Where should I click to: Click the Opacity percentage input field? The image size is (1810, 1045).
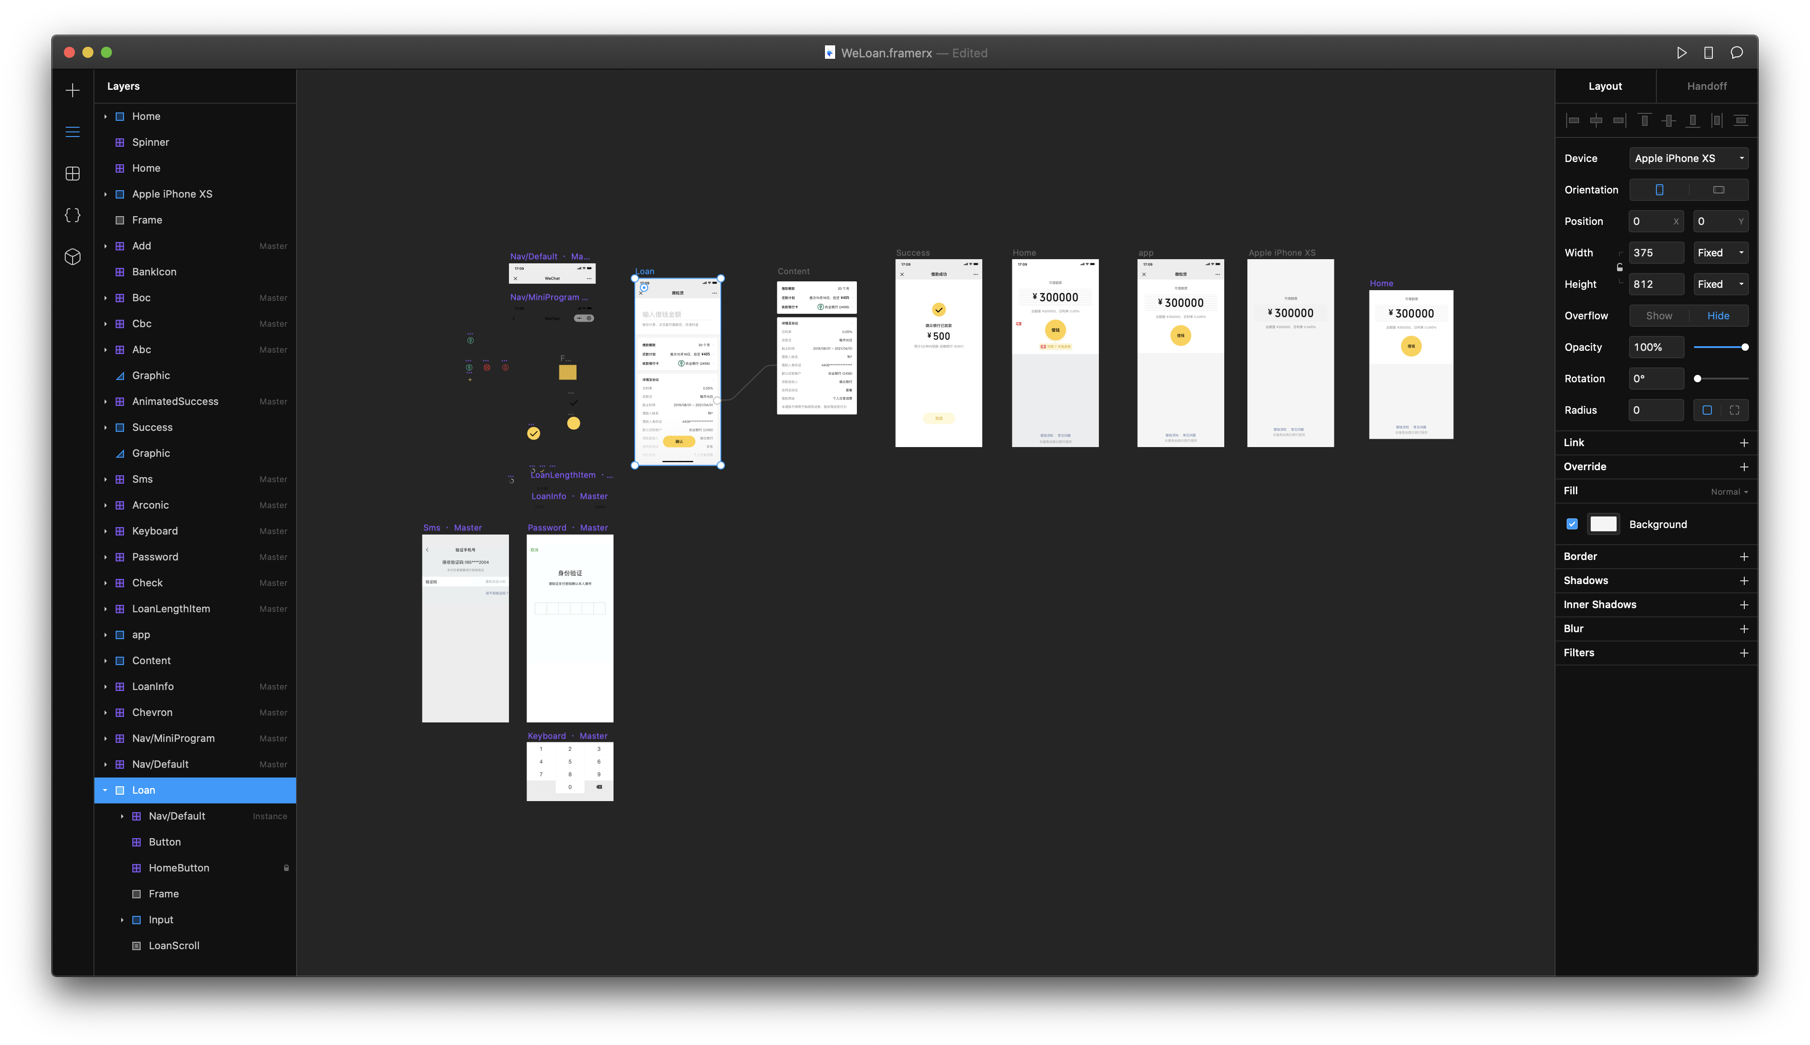tap(1656, 348)
